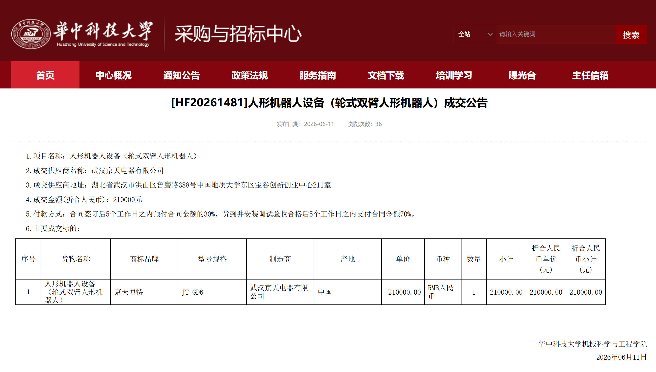Click the manufacturer cell 武汉京天电器有限公司

[x=280, y=292]
